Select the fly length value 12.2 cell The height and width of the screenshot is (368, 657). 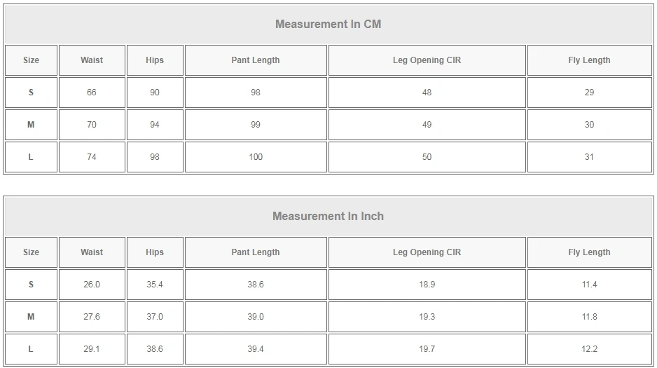click(x=589, y=349)
